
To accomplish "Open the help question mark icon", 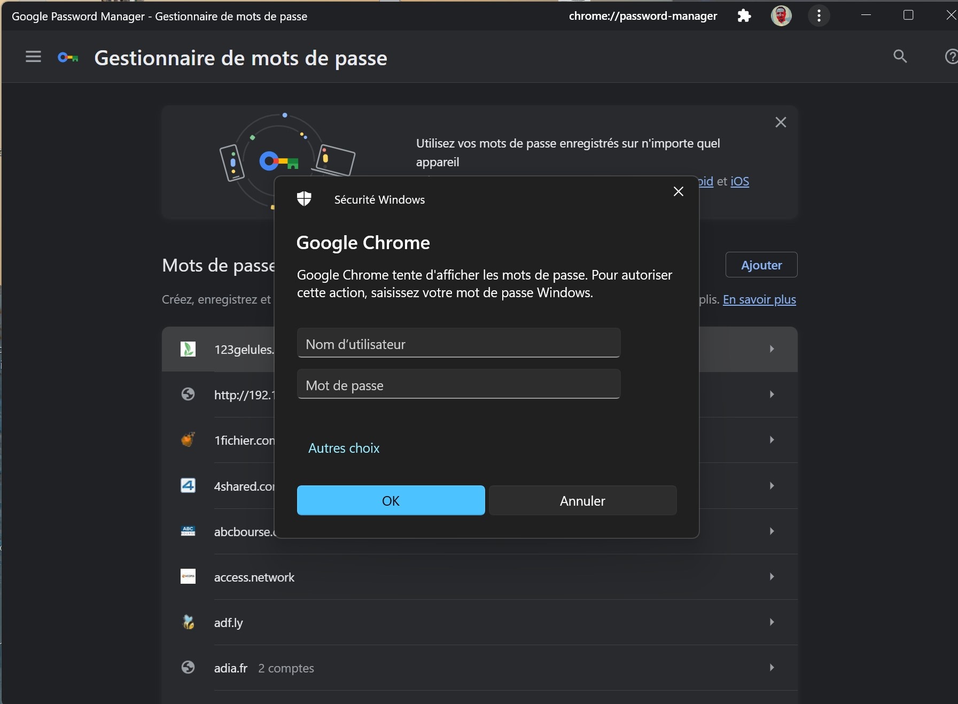I will [952, 56].
